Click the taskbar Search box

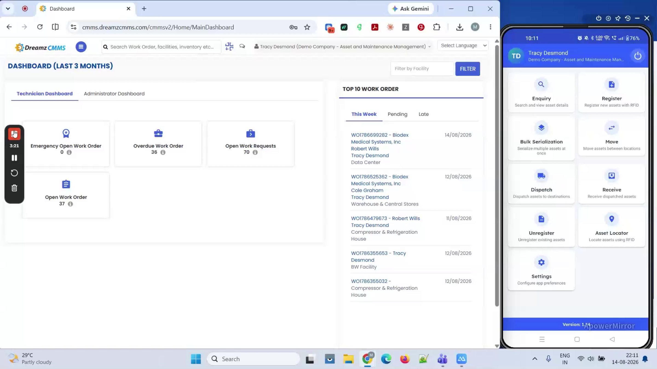pos(253,359)
